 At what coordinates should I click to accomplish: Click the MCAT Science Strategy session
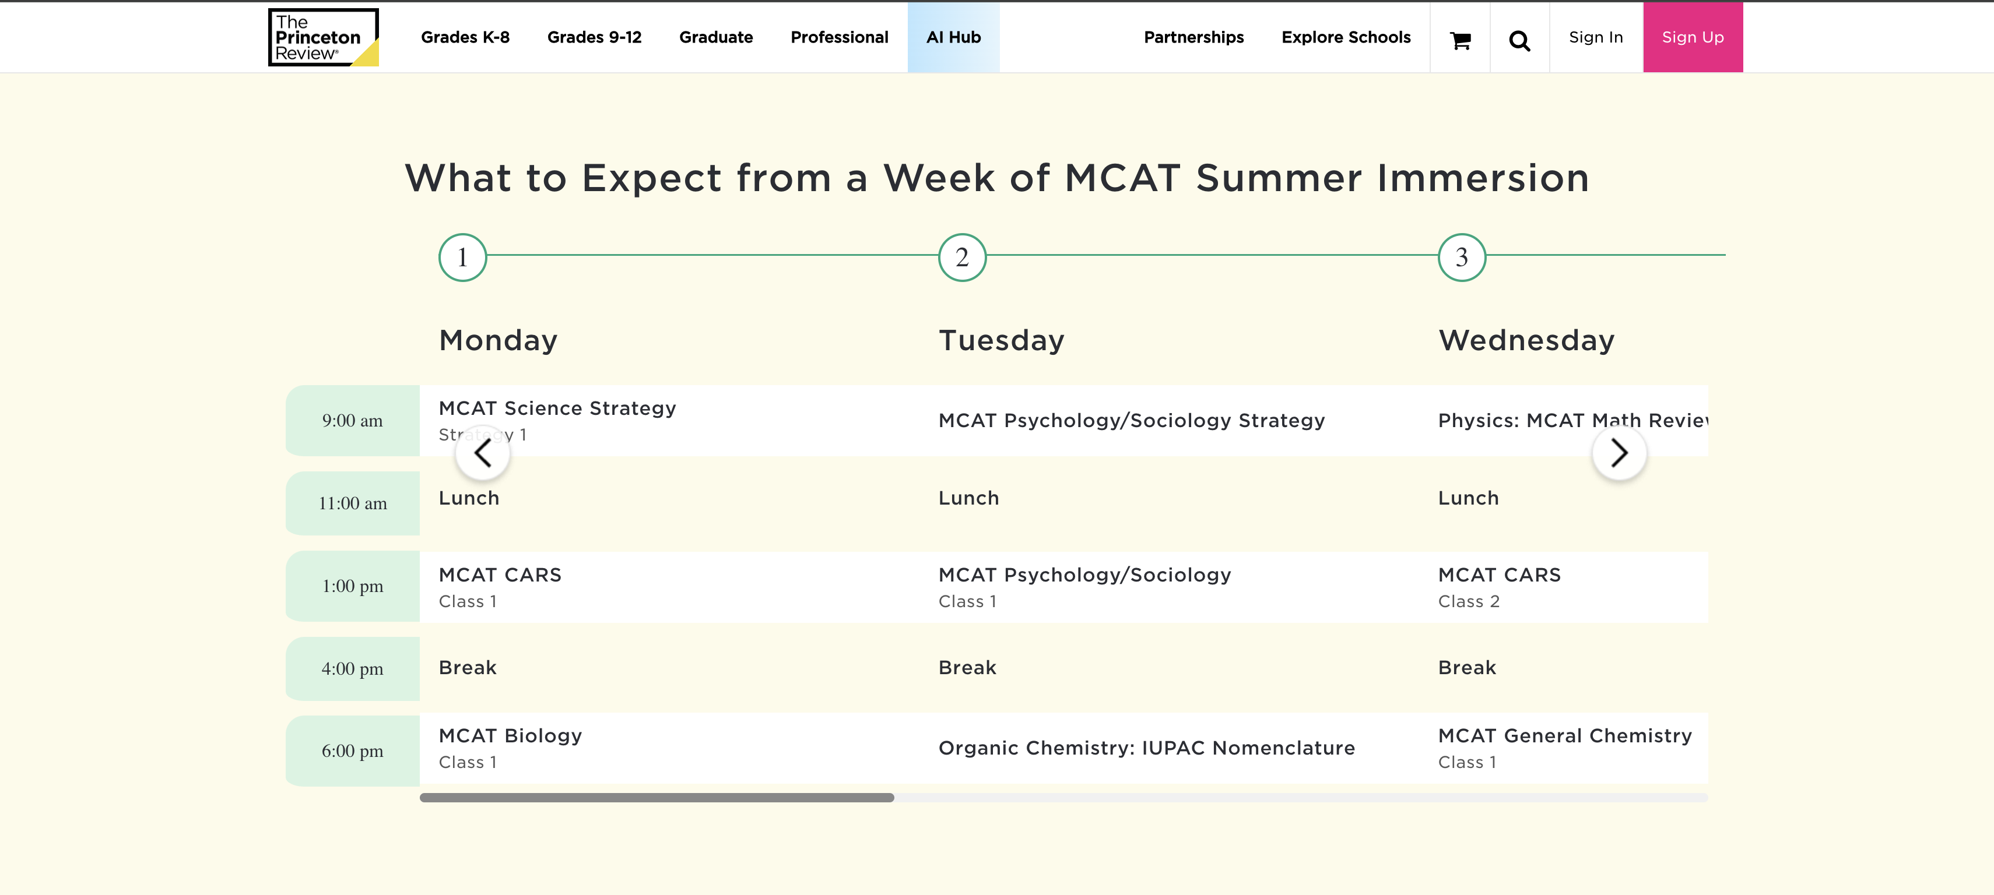[557, 408]
